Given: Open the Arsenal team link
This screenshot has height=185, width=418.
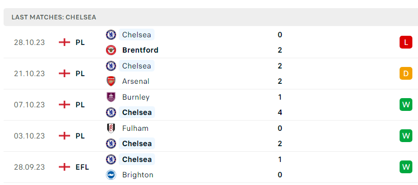Looking at the screenshot, I should coord(136,81).
